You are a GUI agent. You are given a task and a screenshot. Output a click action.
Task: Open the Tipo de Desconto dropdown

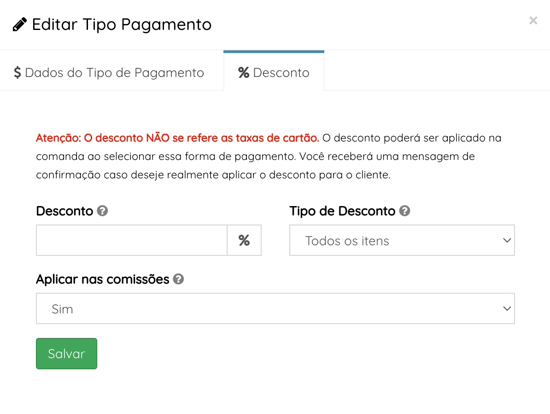[x=396, y=240]
